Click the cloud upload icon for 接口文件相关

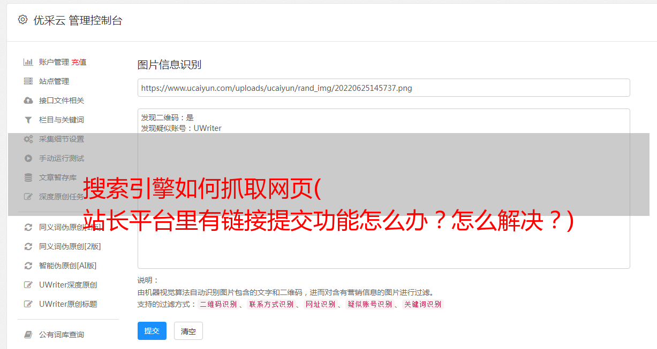28,100
